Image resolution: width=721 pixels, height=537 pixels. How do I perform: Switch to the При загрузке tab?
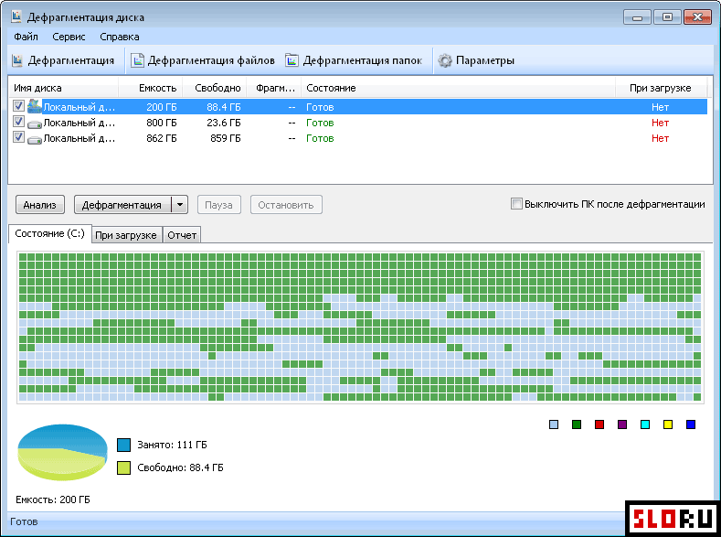pyautogui.click(x=126, y=235)
